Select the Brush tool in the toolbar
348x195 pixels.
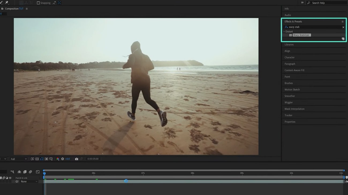[x=2, y=2]
